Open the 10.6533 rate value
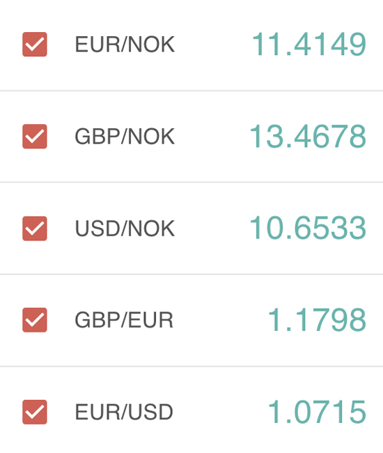Image resolution: width=383 pixels, height=453 pixels. tap(308, 228)
